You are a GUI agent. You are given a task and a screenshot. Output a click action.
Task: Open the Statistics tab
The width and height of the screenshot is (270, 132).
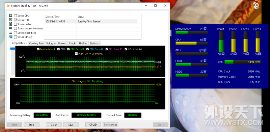pyautogui.click(x=95, y=44)
